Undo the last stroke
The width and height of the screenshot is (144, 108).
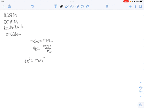point(33,6)
